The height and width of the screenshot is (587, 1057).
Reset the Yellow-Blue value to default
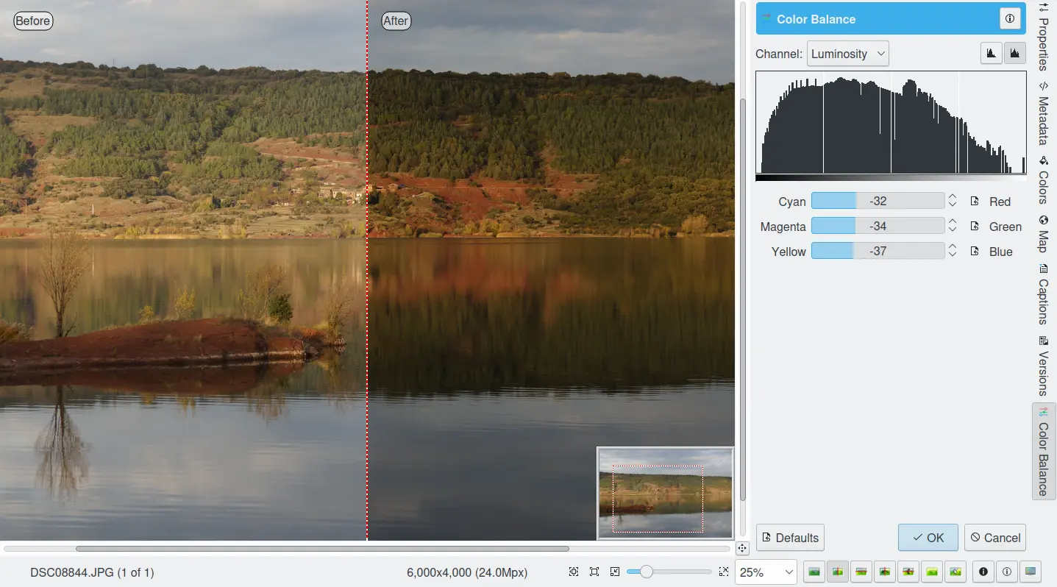975,252
